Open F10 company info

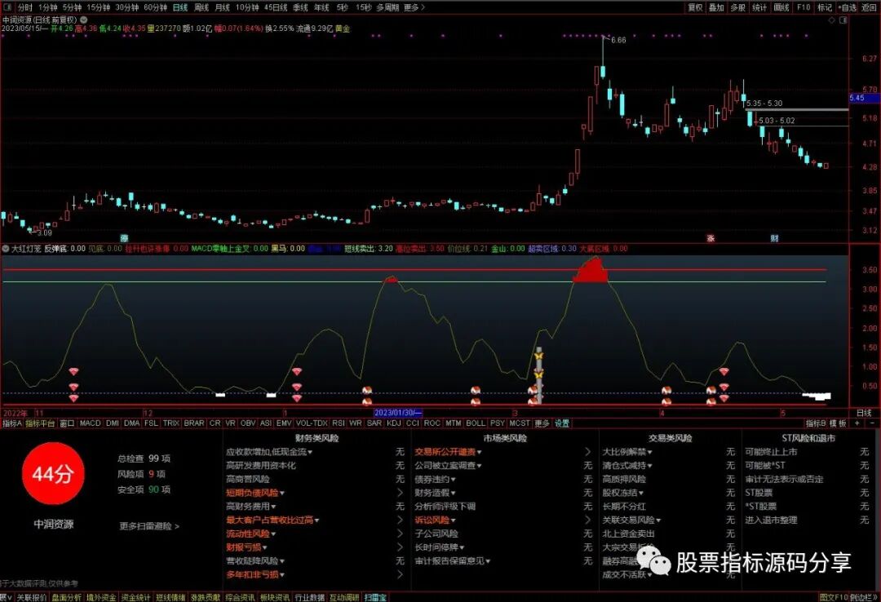804,7
